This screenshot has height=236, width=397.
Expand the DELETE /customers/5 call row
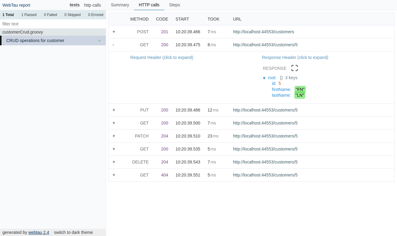[114, 162]
